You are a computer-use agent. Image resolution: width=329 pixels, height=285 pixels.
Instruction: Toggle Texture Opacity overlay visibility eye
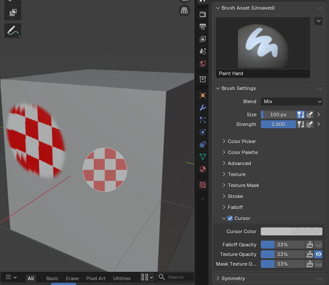[x=318, y=254]
